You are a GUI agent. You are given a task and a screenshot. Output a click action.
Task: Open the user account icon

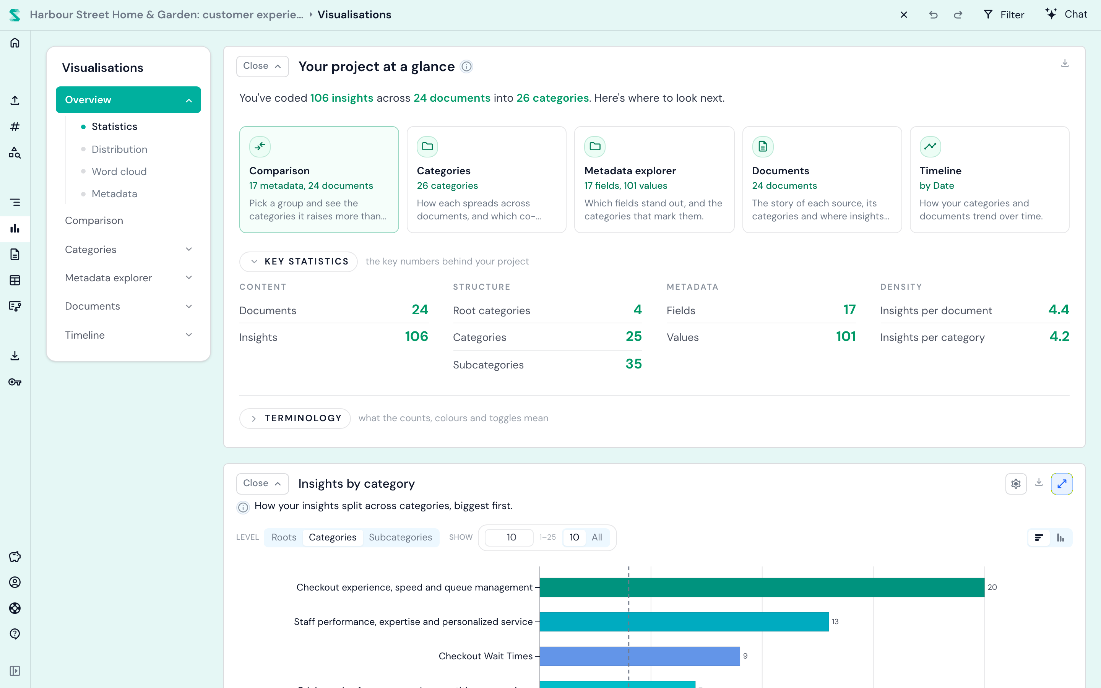(15, 583)
